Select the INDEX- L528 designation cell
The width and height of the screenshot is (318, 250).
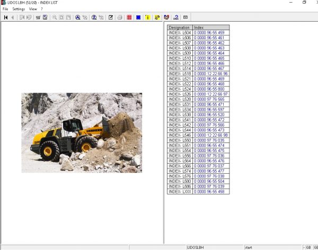coord(180,100)
